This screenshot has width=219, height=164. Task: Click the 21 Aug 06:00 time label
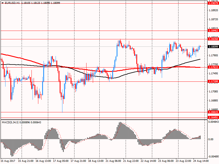[113, 161]
